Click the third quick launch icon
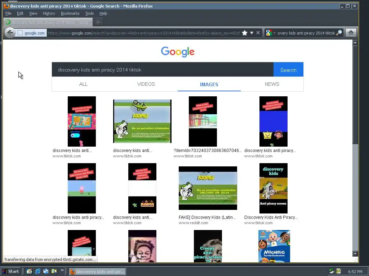This screenshot has width=369, height=276. tap(46, 272)
